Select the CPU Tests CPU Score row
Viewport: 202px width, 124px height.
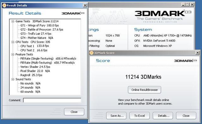pos(33,42)
